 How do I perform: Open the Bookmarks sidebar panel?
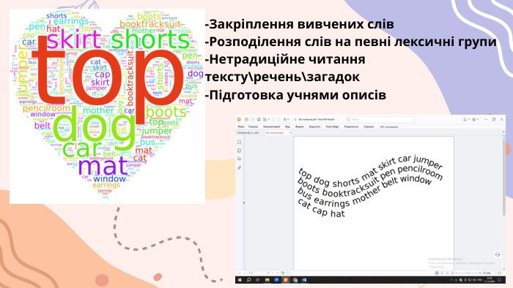tap(240, 143)
